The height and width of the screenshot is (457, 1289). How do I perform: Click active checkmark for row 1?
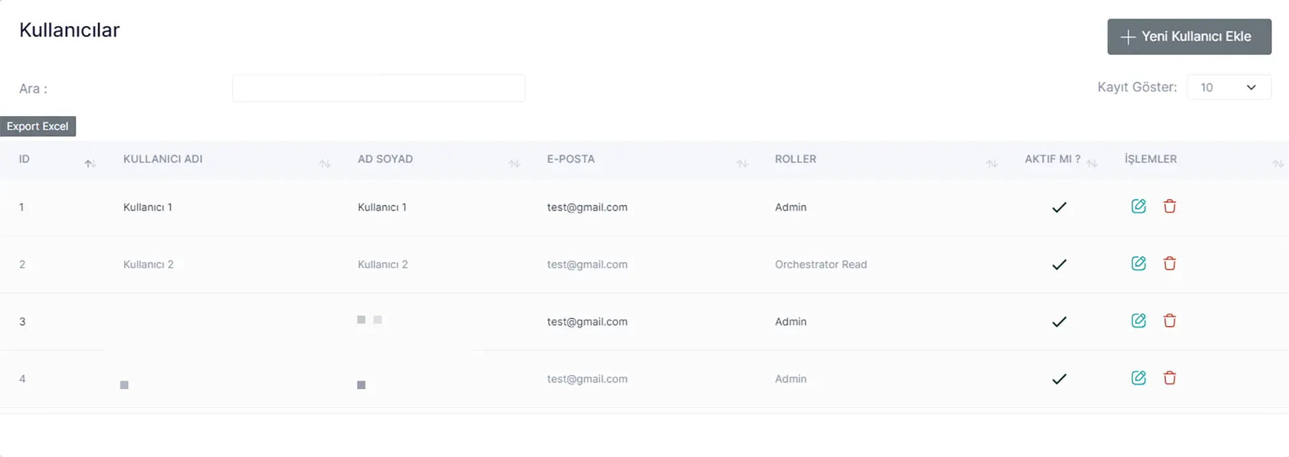coord(1059,207)
